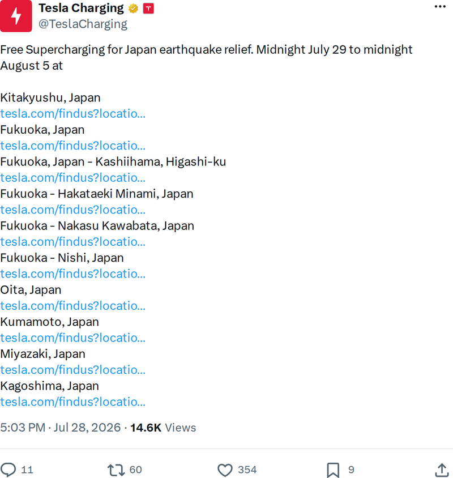Open the Kitakyushu, Japan Tesla link
Image resolution: width=453 pixels, height=478 pixels.
[73, 114]
